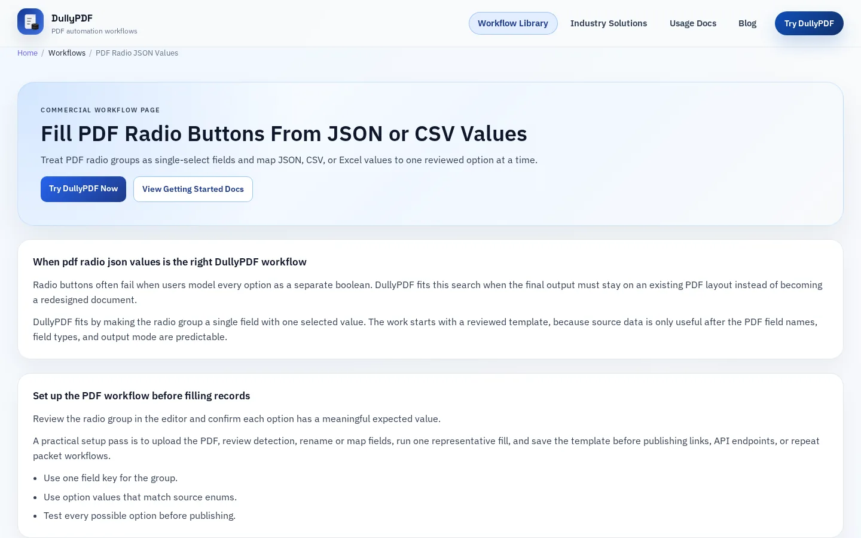Open Usage Docs in navigation
861x538 pixels.
coord(693,23)
